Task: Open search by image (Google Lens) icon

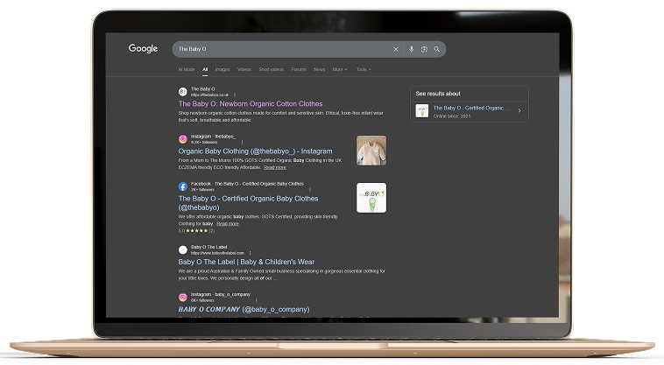Action: [x=424, y=49]
